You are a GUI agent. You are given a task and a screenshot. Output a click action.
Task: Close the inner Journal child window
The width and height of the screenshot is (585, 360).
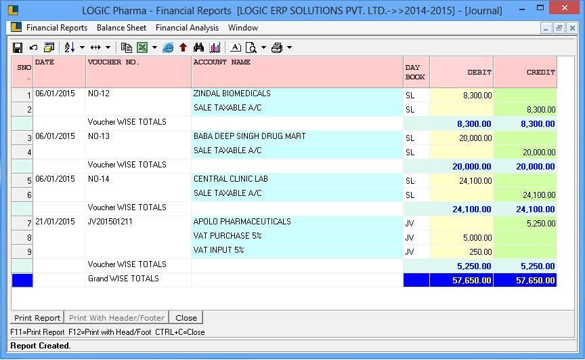[x=572, y=28]
